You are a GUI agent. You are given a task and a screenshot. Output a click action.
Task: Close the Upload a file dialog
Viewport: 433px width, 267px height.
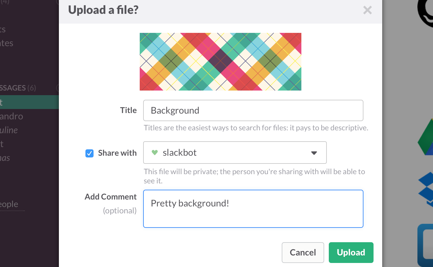pyautogui.click(x=367, y=10)
